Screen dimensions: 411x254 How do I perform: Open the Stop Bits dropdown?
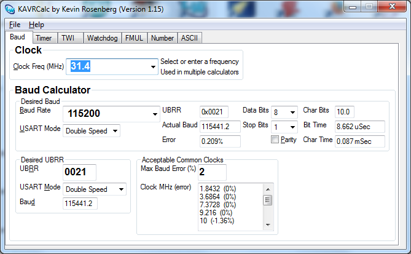284,127
